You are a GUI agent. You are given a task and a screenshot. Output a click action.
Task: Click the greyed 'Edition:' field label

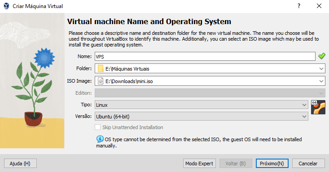[83, 93]
